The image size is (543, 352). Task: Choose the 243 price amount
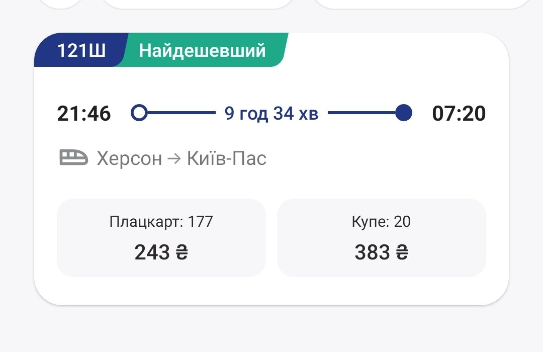coord(152,252)
